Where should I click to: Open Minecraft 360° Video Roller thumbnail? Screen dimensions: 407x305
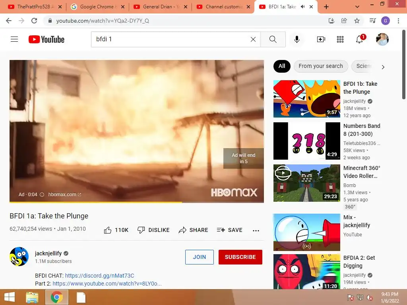click(x=306, y=183)
